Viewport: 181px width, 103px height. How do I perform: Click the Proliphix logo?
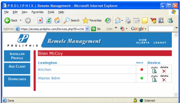coord(23,41)
